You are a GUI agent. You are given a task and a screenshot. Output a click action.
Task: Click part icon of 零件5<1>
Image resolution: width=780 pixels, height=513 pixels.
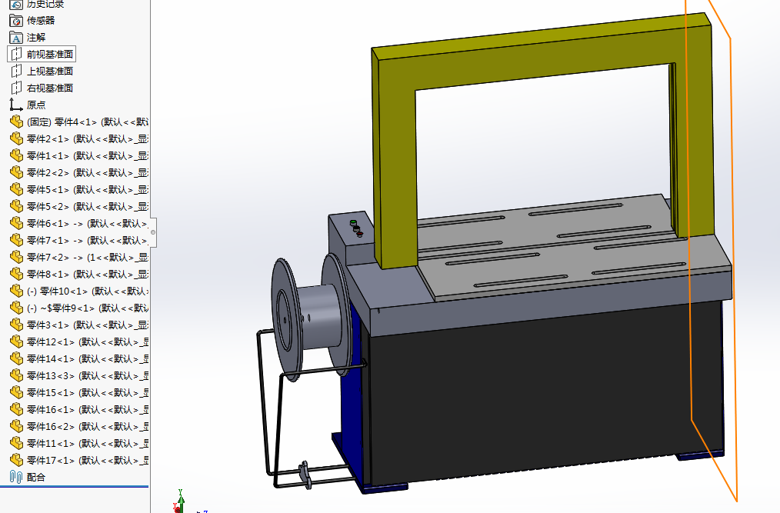[x=16, y=189]
